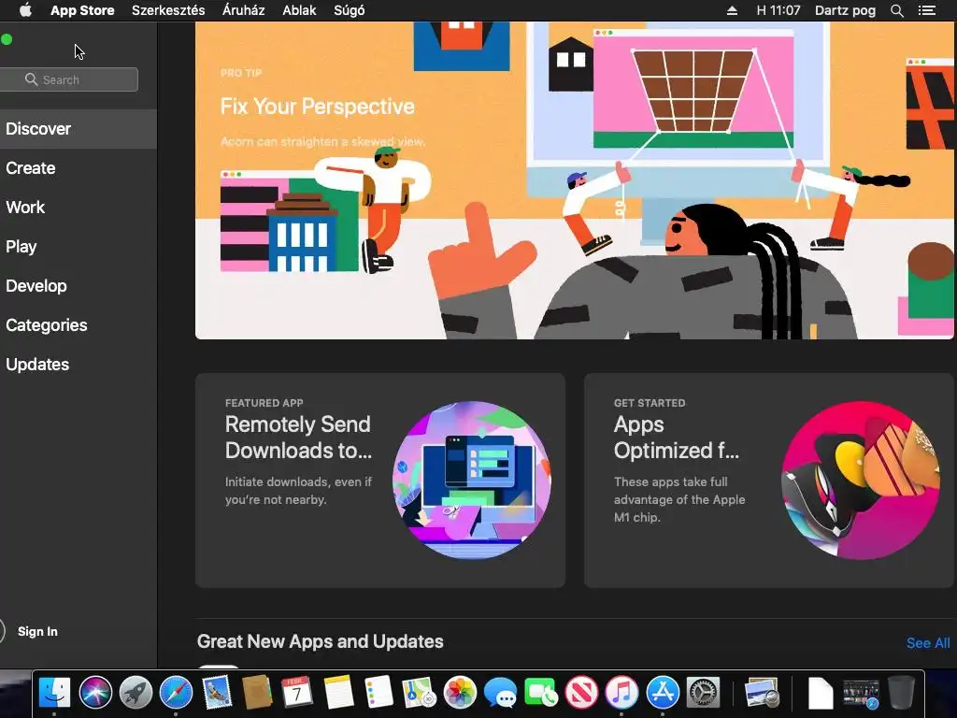The width and height of the screenshot is (957, 718).
Task: Open the Updates section
Action: coord(79,365)
